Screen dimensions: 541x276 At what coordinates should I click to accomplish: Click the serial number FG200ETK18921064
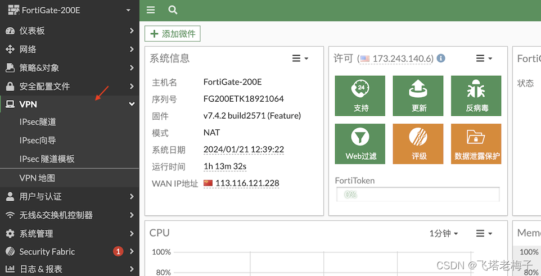coord(244,99)
